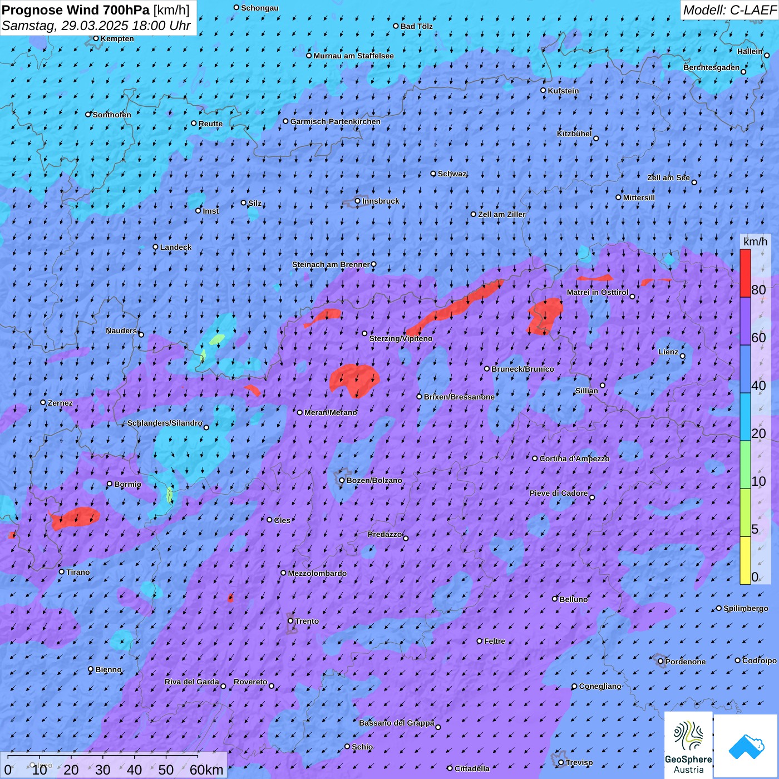The height and width of the screenshot is (779, 779).
Task: Click the Zell am Ziller label
Action: point(501,214)
